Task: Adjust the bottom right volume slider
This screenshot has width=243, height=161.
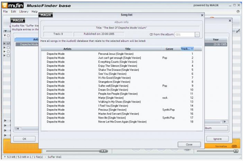Action: (x=236, y=151)
